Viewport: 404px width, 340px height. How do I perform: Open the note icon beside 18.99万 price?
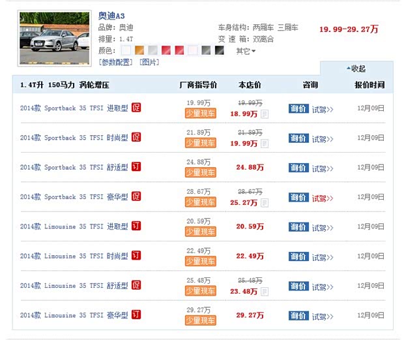tap(265, 114)
